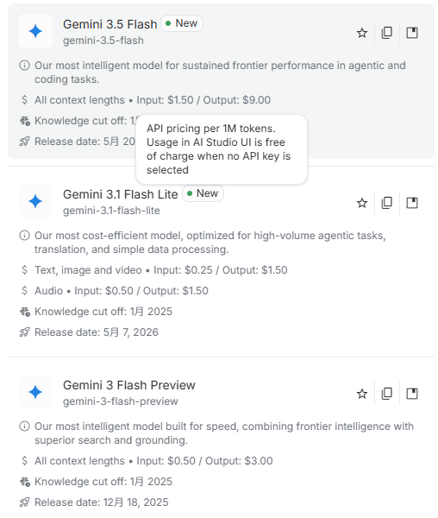The image size is (438, 518).
Task: Star the Gemini 3.5 Flash model
Action: click(362, 33)
